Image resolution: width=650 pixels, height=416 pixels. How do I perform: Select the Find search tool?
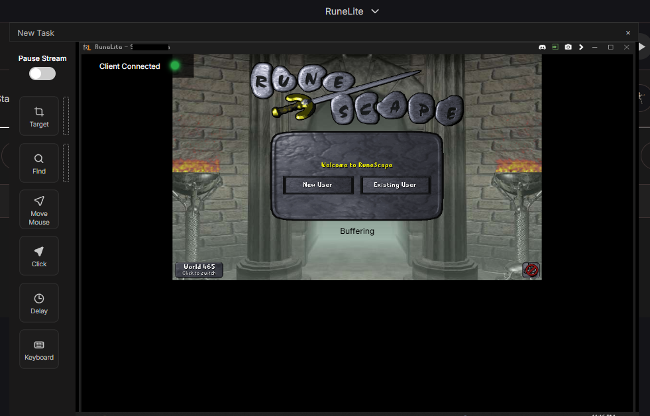(x=39, y=163)
